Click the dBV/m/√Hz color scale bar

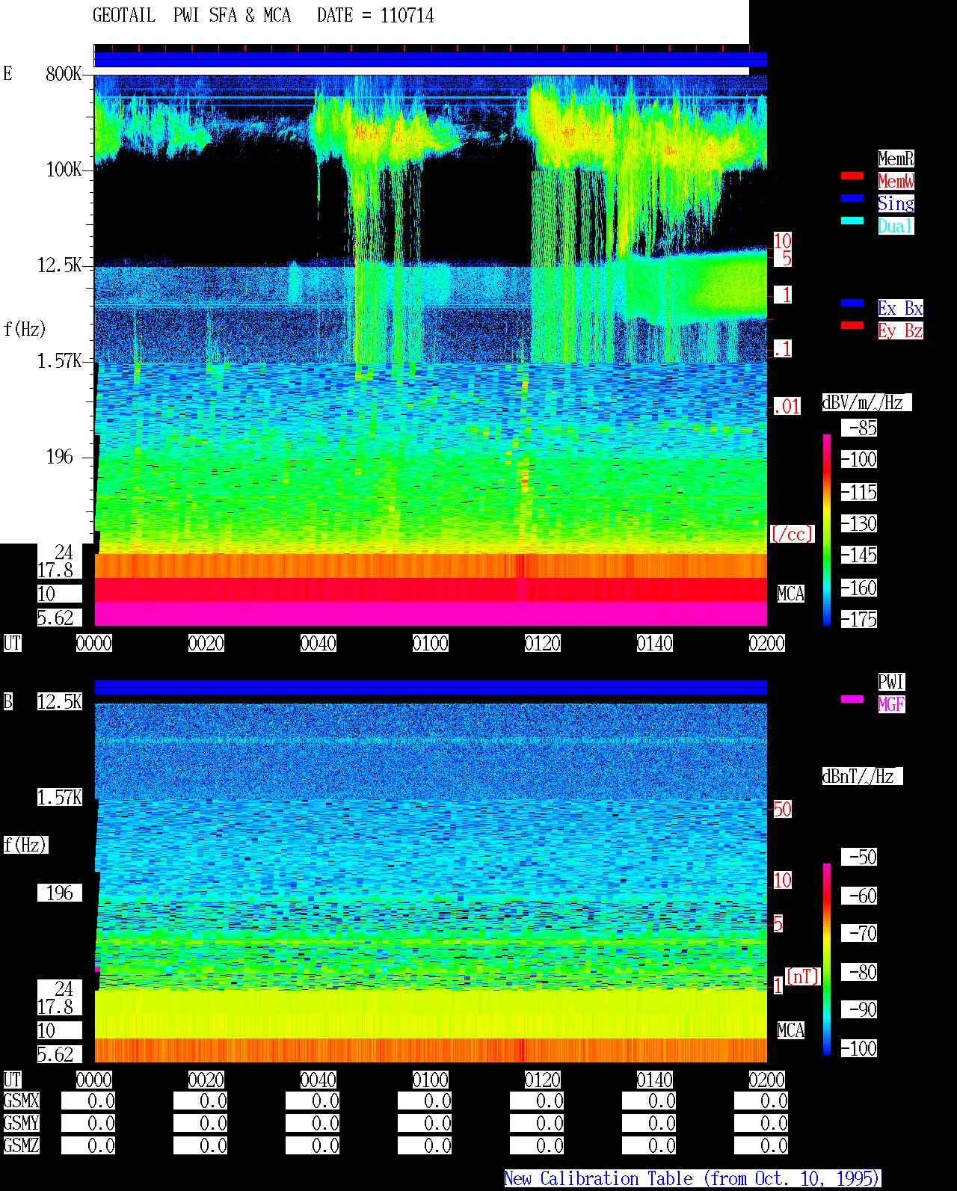click(827, 530)
